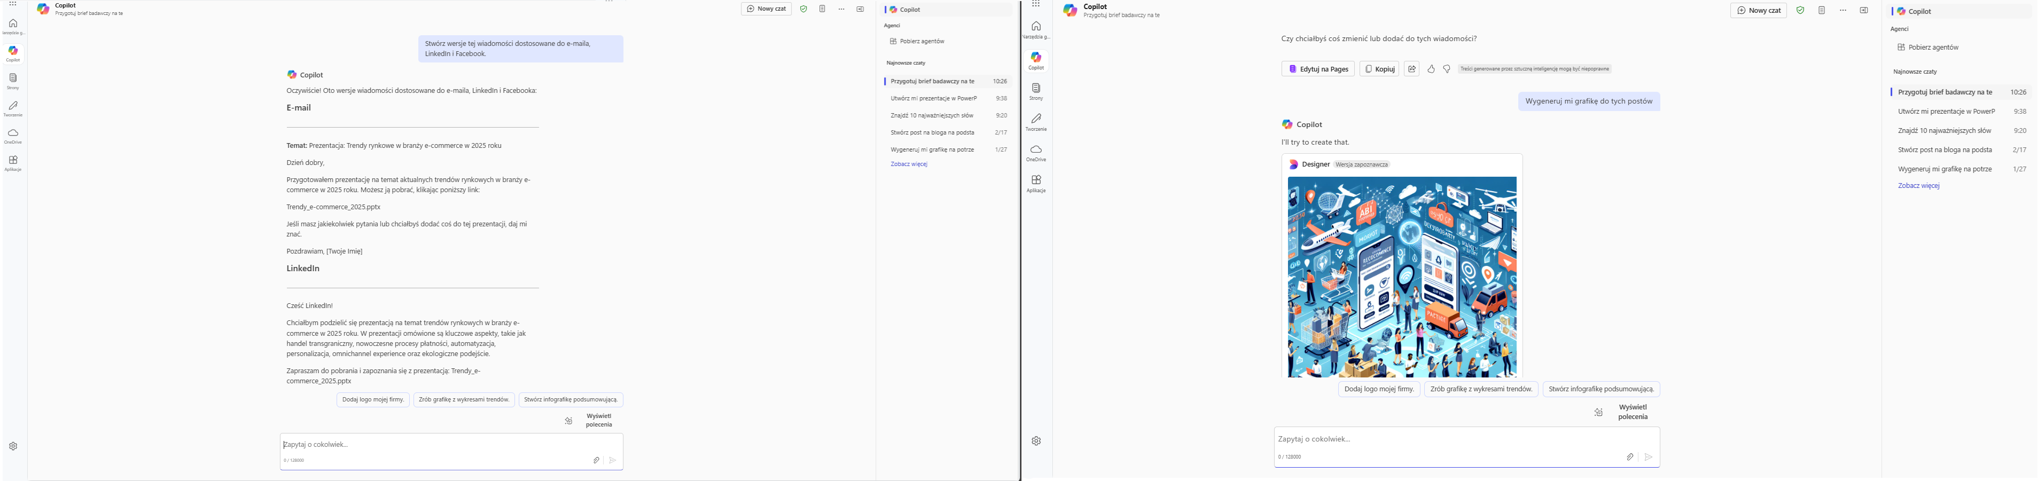Viewport: 2038px width, 481px height.
Task: Click the attach paperclip in left window's prompt box
Action: [x=596, y=460]
